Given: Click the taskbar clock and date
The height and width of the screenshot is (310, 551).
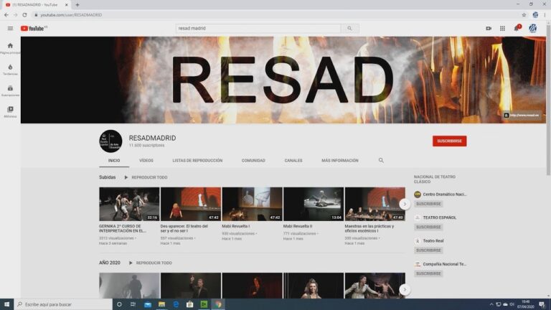Looking at the screenshot, I should pyautogui.click(x=526, y=304).
